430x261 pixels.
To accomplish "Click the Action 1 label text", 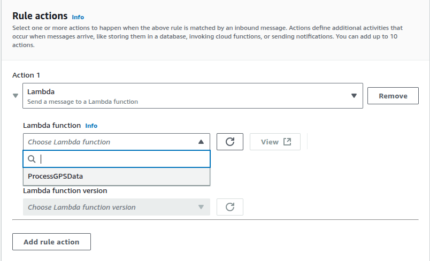I will [26, 76].
